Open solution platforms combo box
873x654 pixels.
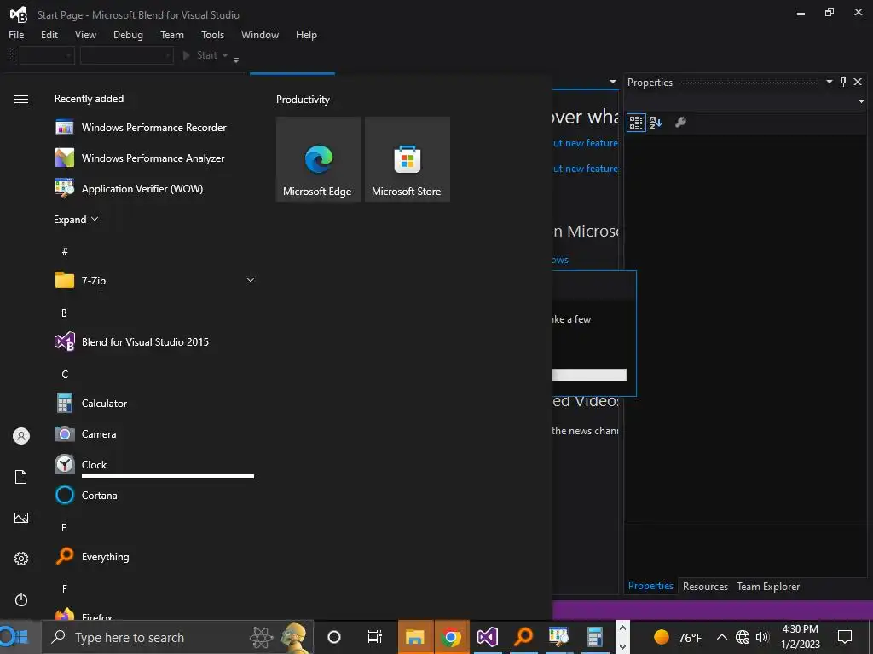(x=127, y=55)
